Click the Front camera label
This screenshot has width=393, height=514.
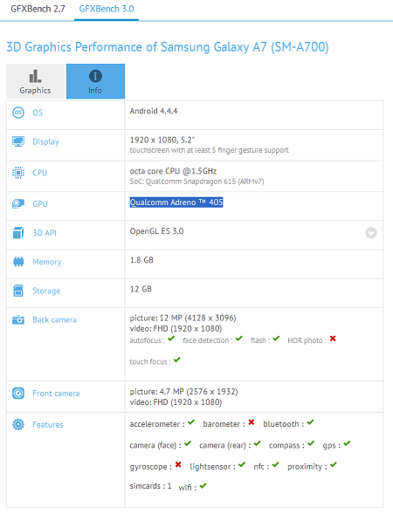pos(56,394)
